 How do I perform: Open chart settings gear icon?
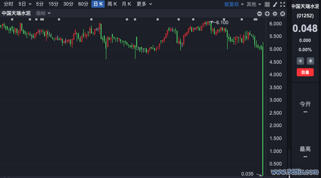click(275, 14)
